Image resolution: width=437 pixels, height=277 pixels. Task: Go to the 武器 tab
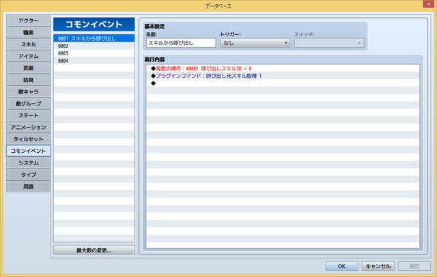pos(29,68)
